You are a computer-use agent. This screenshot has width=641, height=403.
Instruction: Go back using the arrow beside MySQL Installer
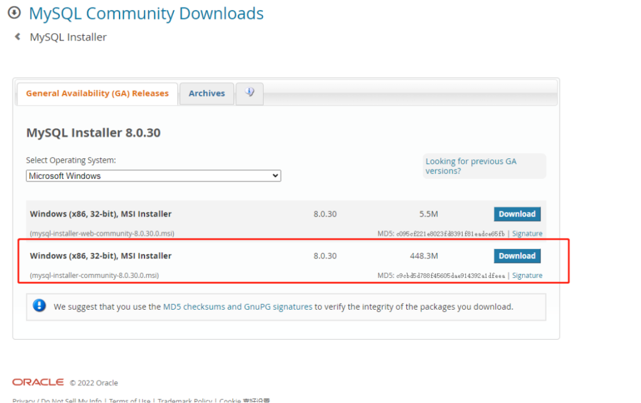coord(18,37)
